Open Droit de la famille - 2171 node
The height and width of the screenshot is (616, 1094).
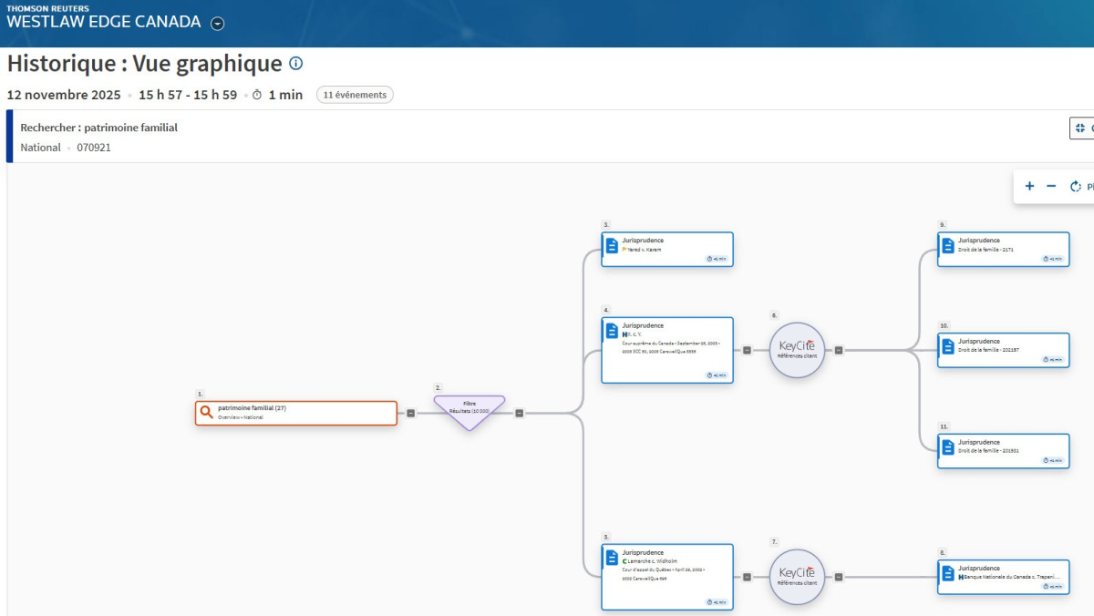[x=1003, y=248]
